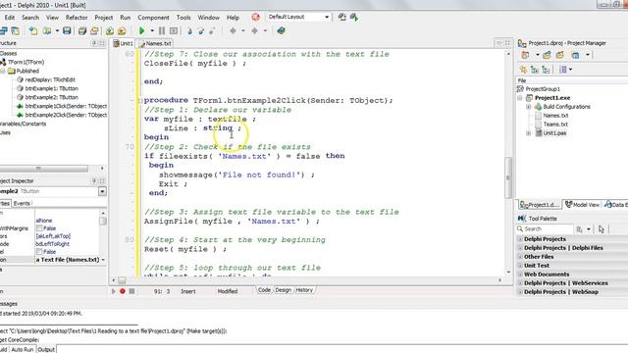Open the Search menu

(x=30, y=18)
